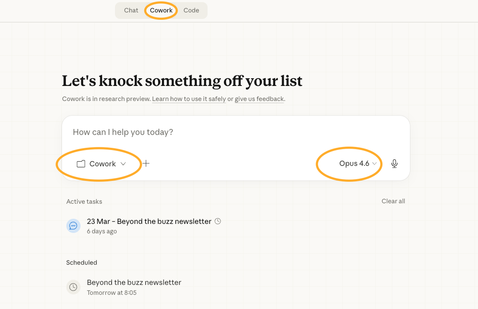Open the Opus 4.6 model selector
Image resolution: width=478 pixels, height=309 pixels.
354,163
